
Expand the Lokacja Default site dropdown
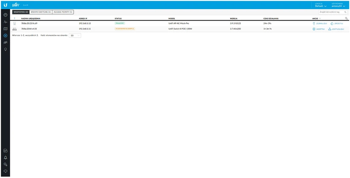click(x=321, y=6)
